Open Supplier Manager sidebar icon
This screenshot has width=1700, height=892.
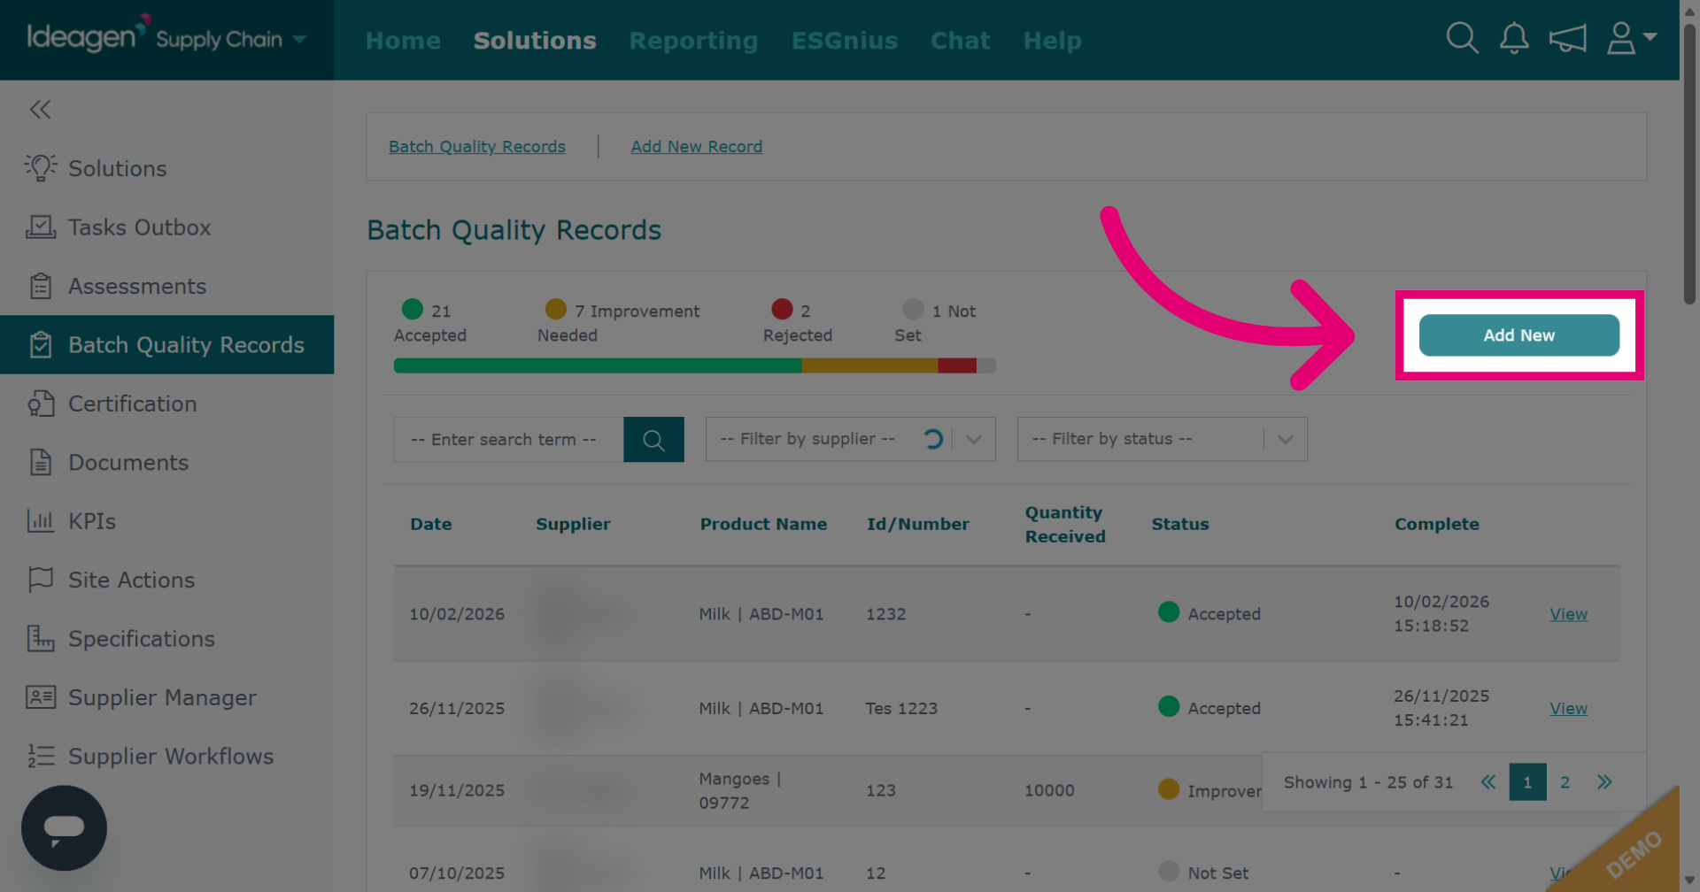(41, 697)
